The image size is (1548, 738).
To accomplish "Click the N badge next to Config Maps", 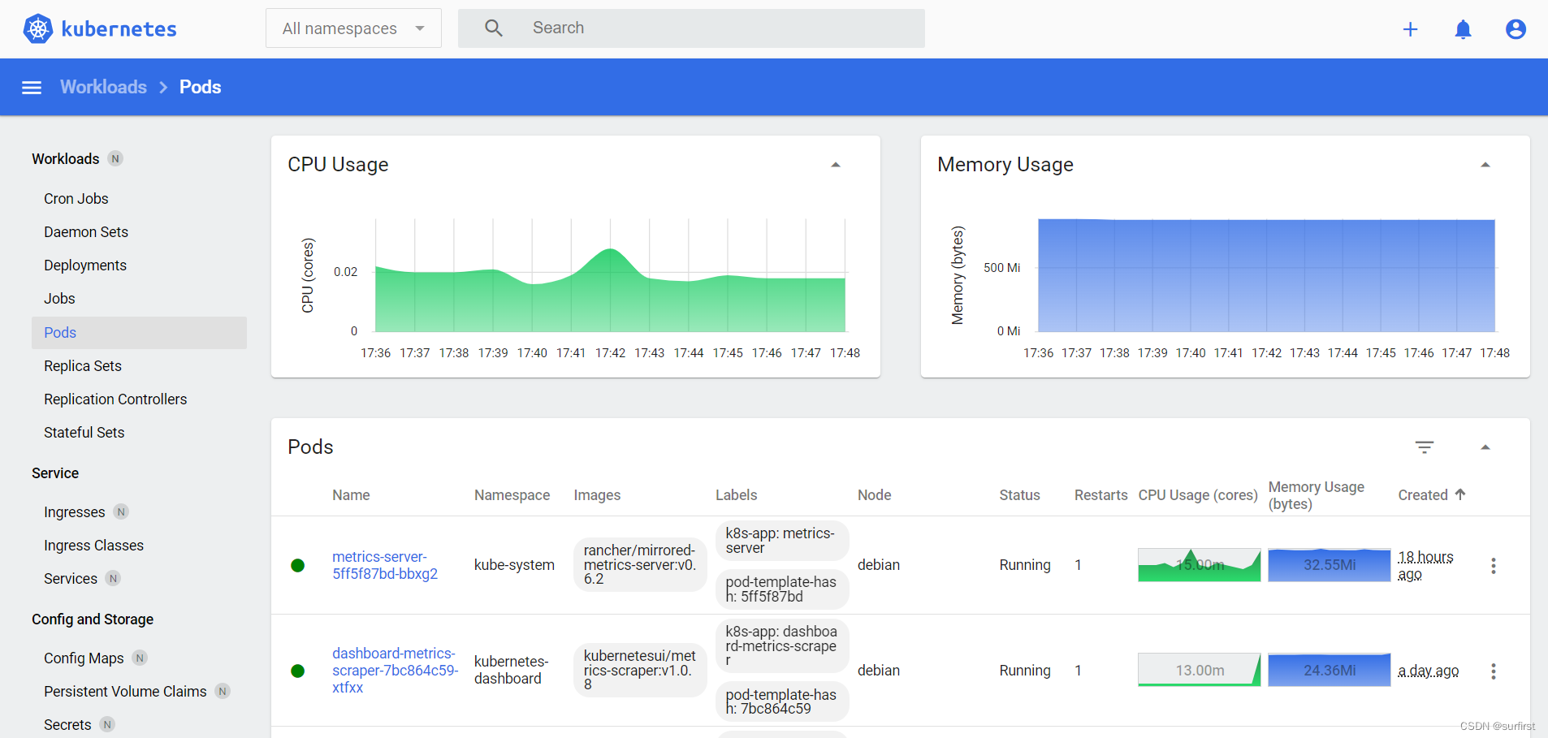I will (x=140, y=658).
